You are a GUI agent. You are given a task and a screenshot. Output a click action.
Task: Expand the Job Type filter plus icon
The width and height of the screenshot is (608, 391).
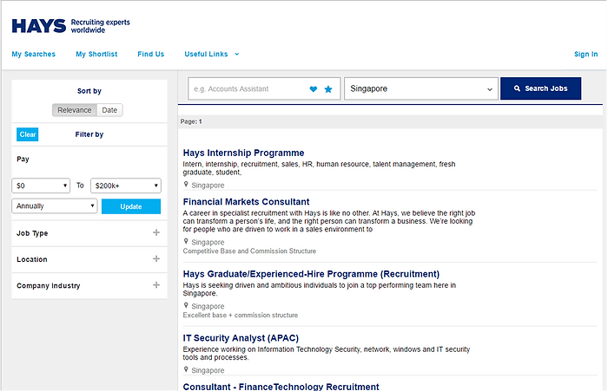pos(156,232)
